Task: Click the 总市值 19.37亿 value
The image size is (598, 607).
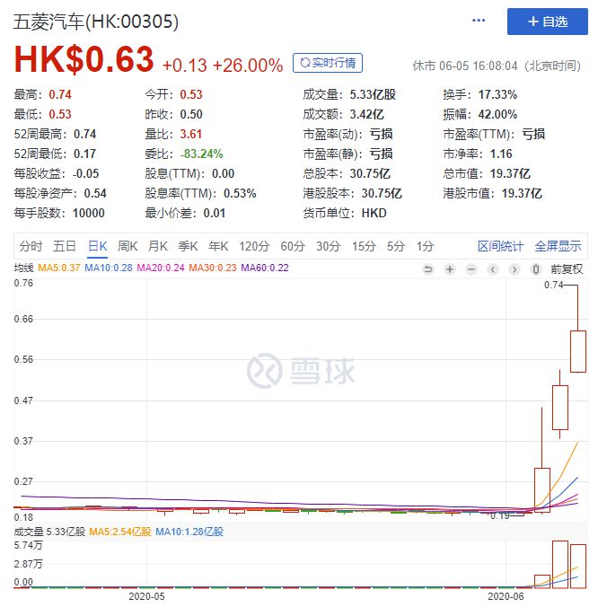Action: 510,173
